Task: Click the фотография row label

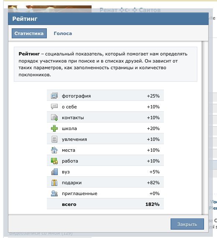Action: click(x=76, y=96)
